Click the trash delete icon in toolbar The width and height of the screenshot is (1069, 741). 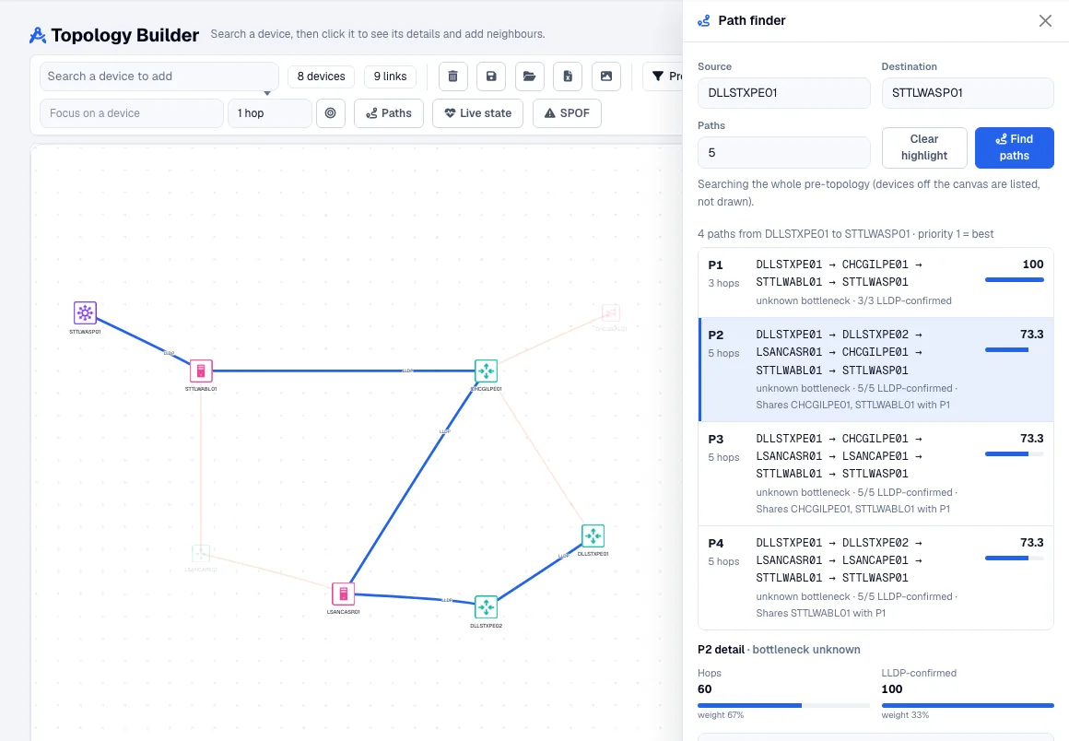(452, 76)
